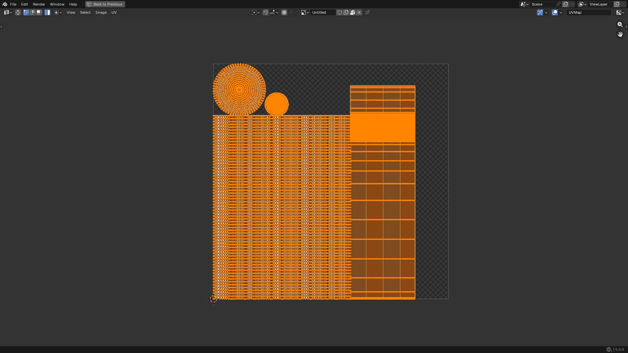Image resolution: width=628 pixels, height=353 pixels.
Task: Unlink the Untitled image
Action: click(x=359, y=12)
